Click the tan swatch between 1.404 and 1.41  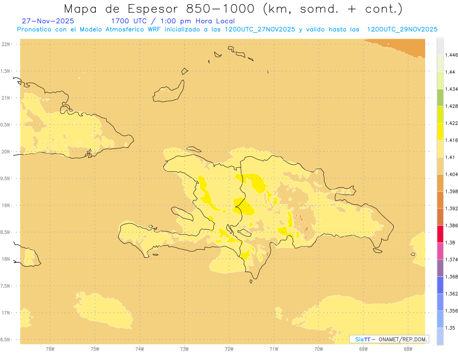440,165
